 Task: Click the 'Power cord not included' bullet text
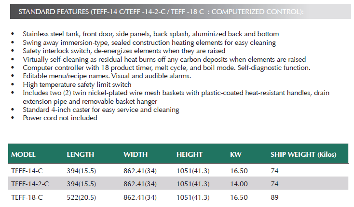[x=60, y=118]
